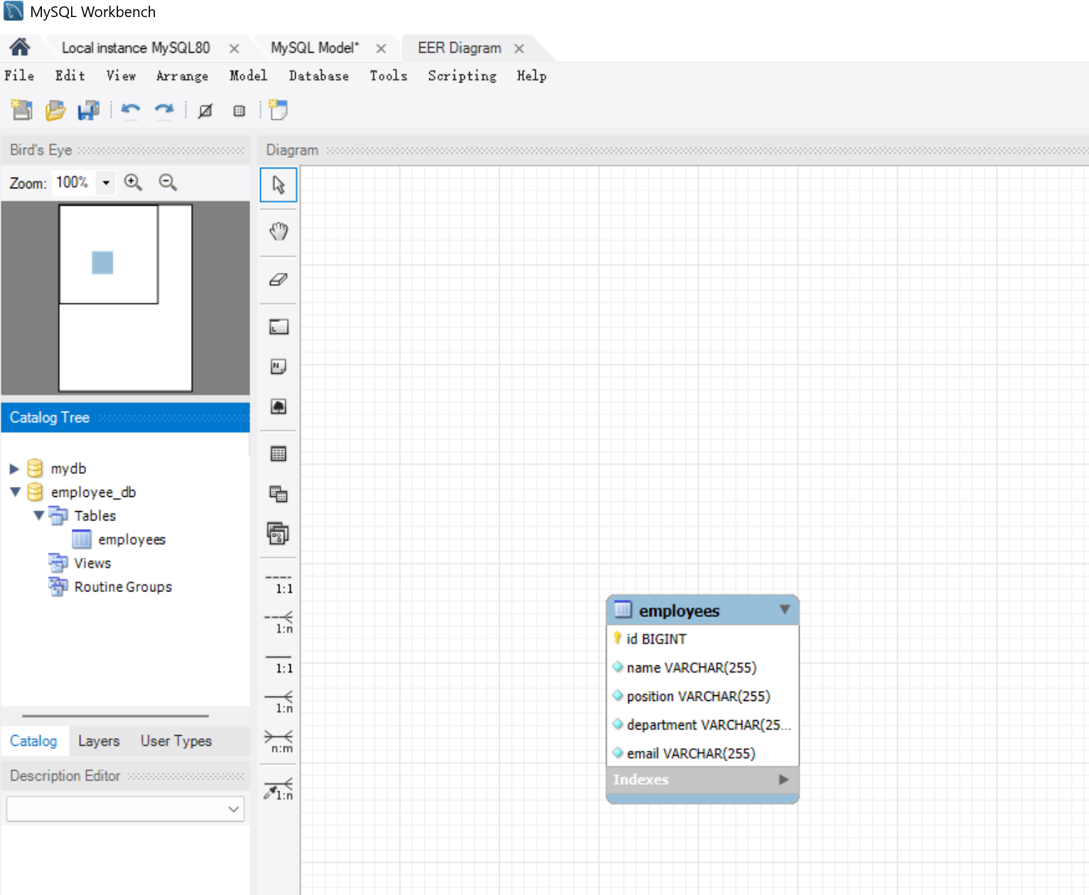
Task: Save the model with the disk icon
Action: (89, 110)
